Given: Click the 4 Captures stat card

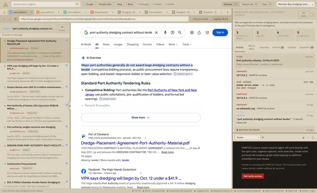Looking at the screenshot, I should pyautogui.click(x=285, y=35).
